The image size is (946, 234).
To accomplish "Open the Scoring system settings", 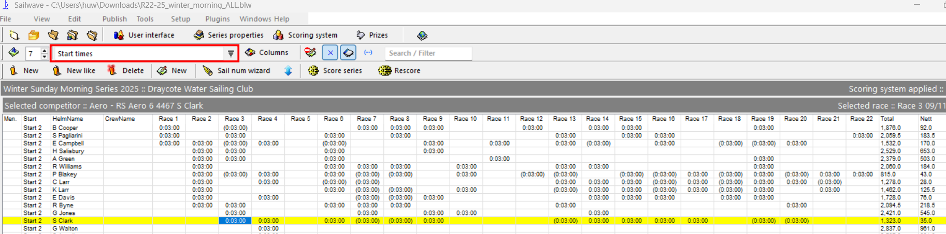I will (x=305, y=35).
